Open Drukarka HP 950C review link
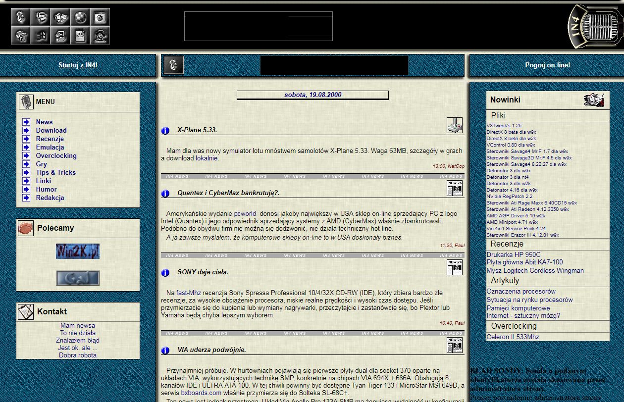Image resolution: width=624 pixels, height=402 pixels. pyautogui.click(x=514, y=255)
